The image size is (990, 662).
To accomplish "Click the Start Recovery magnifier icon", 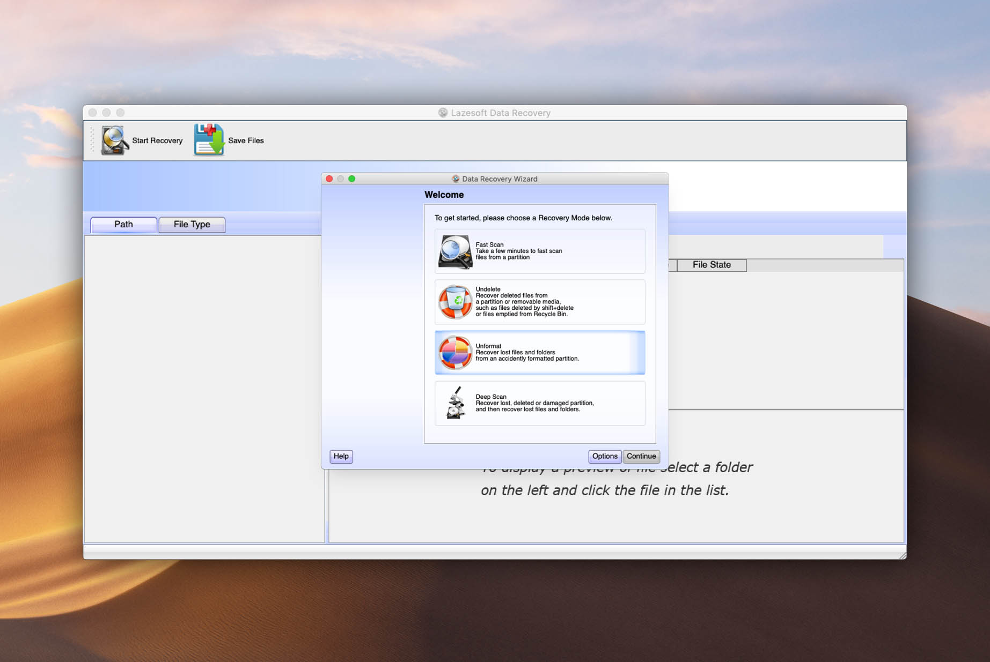I will click(115, 140).
